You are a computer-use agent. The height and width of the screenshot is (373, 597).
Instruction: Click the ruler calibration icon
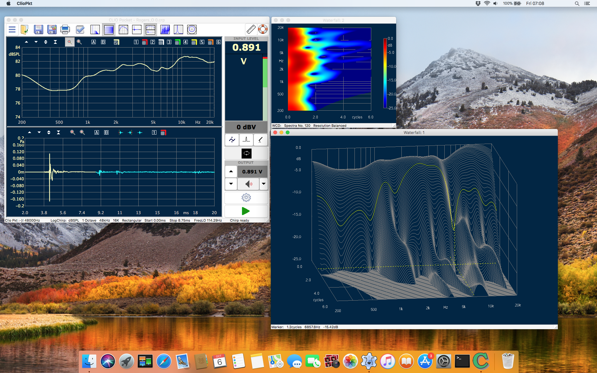click(x=251, y=29)
